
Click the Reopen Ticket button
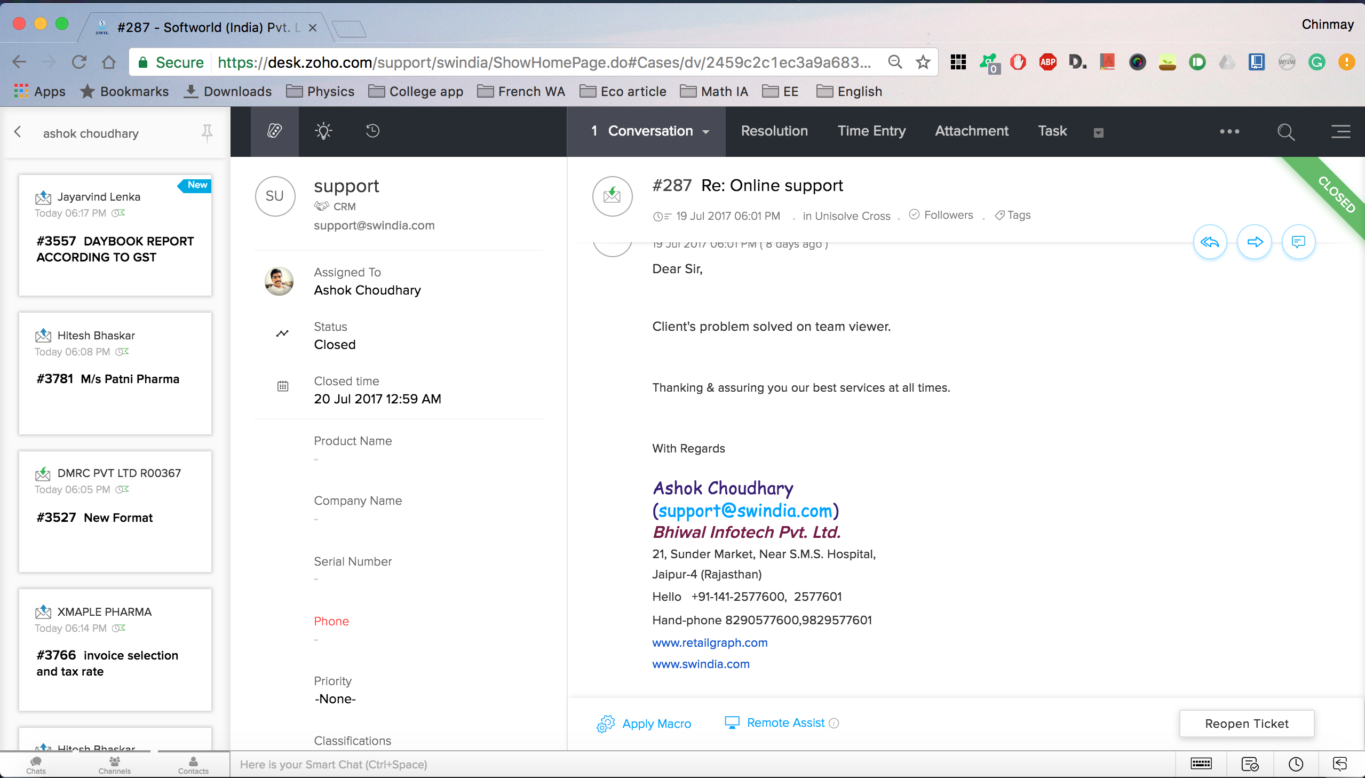pyautogui.click(x=1246, y=724)
